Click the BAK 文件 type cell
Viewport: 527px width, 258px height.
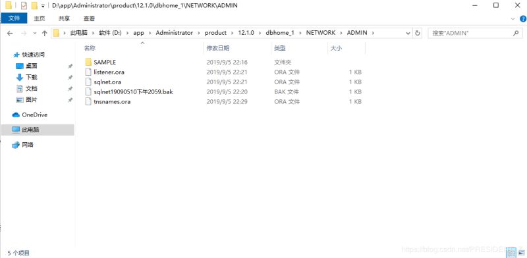287,91
